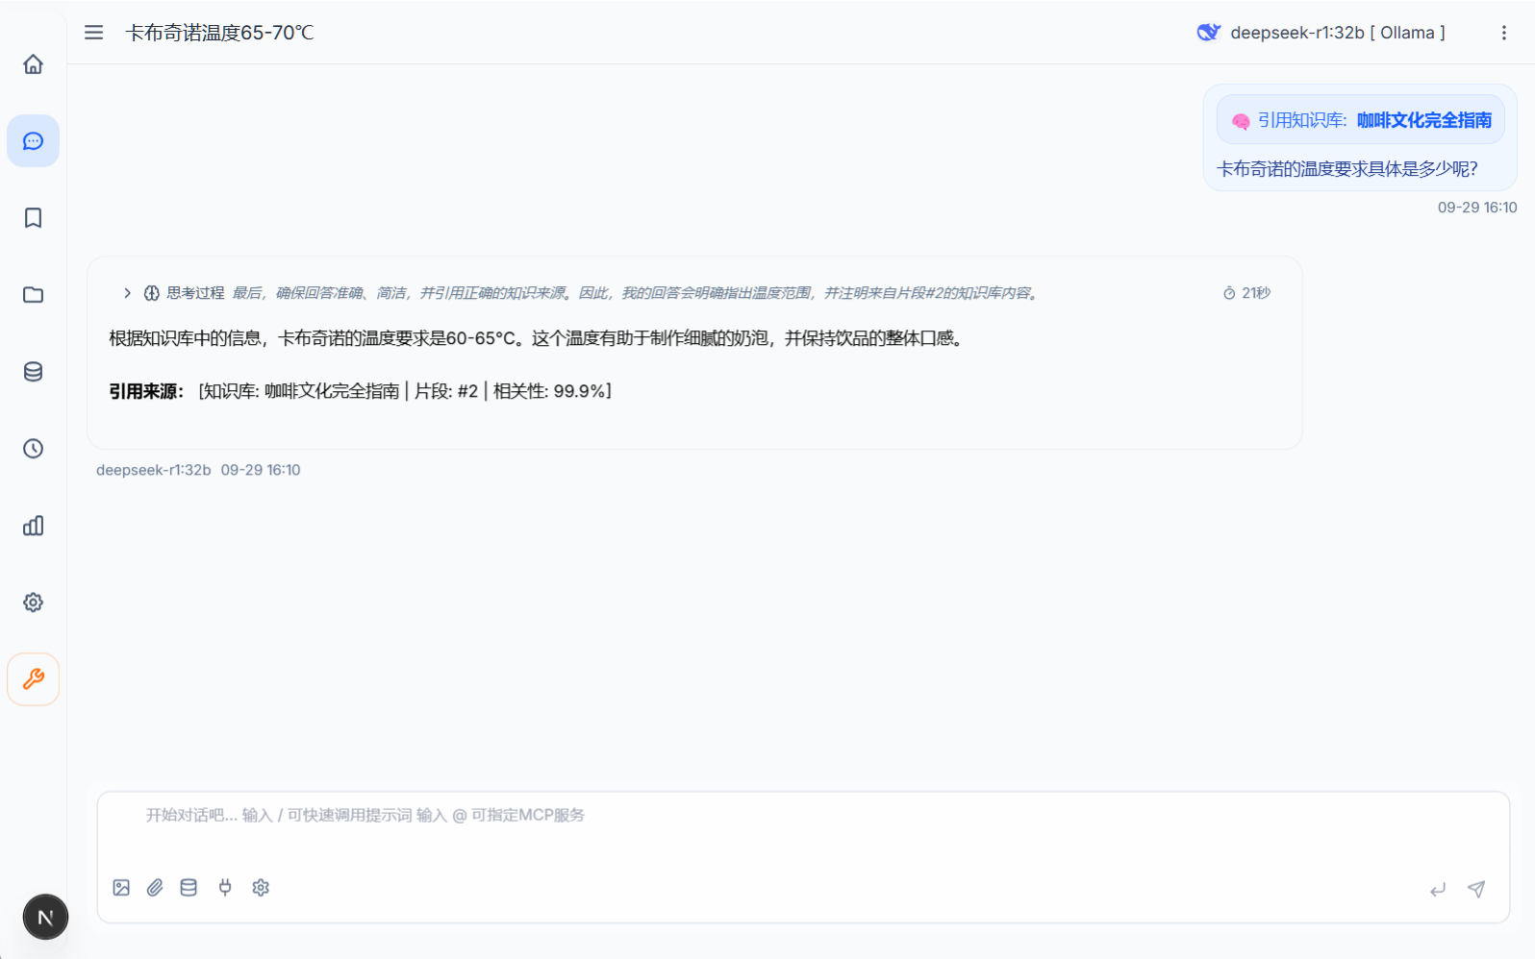Open the history clock sidebar icon

(x=33, y=449)
